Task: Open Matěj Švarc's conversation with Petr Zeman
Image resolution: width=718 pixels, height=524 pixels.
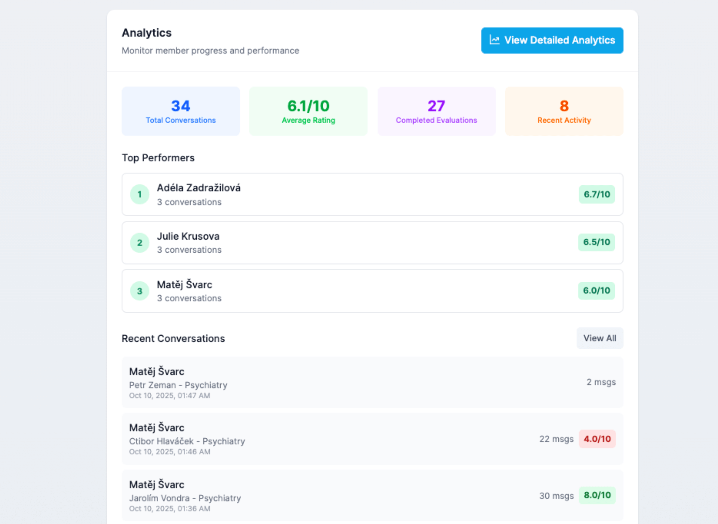Action: 372,382
